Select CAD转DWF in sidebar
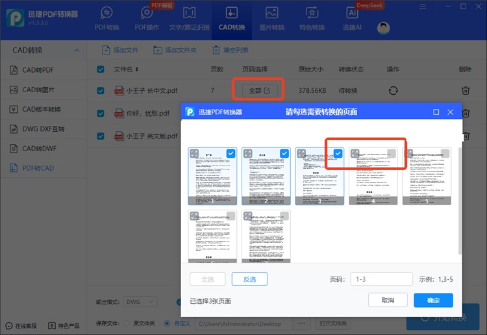The width and height of the screenshot is (487, 335). [x=44, y=149]
